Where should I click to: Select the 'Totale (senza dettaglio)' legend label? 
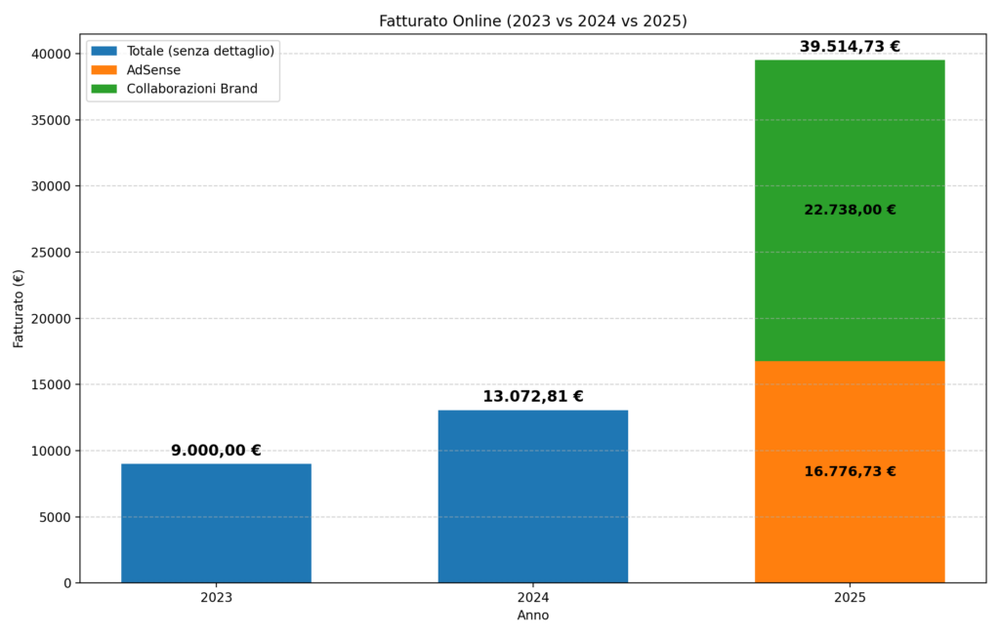click(x=200, y=51)
